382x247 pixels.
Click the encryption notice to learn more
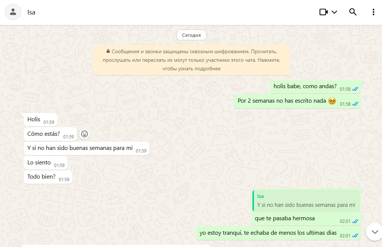[191, 60]
